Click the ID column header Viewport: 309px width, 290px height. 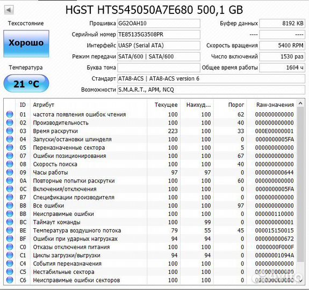(x=23, y=105)
